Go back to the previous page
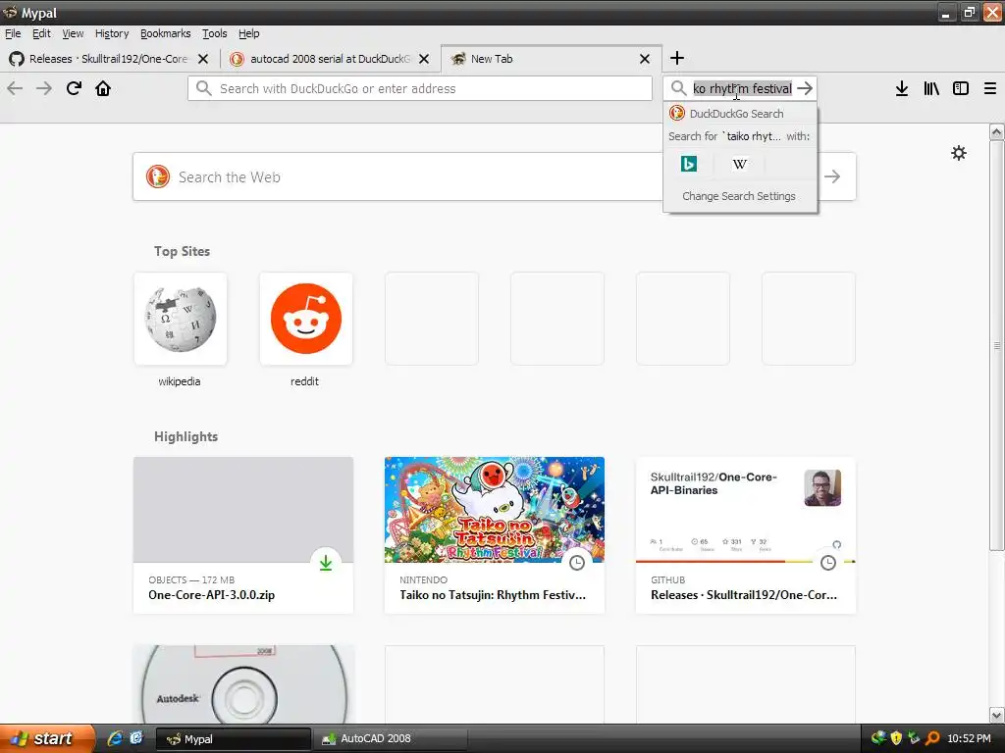1005x753 pixels. pyautogui.click(x=15, y=88)
